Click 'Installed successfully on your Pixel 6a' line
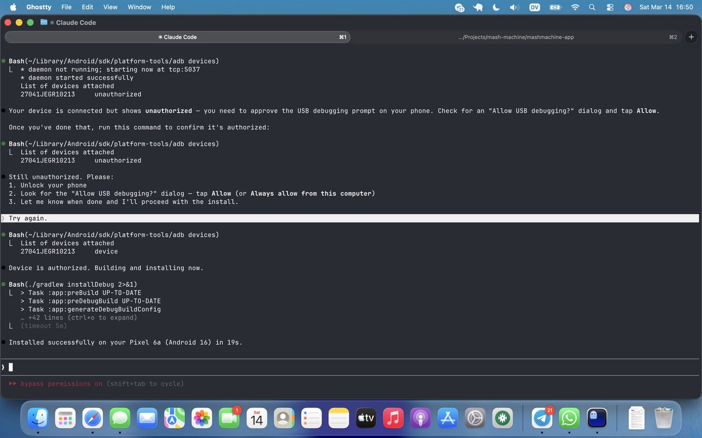The width and height of the screenshot is (702, 438). coord(125,342)
